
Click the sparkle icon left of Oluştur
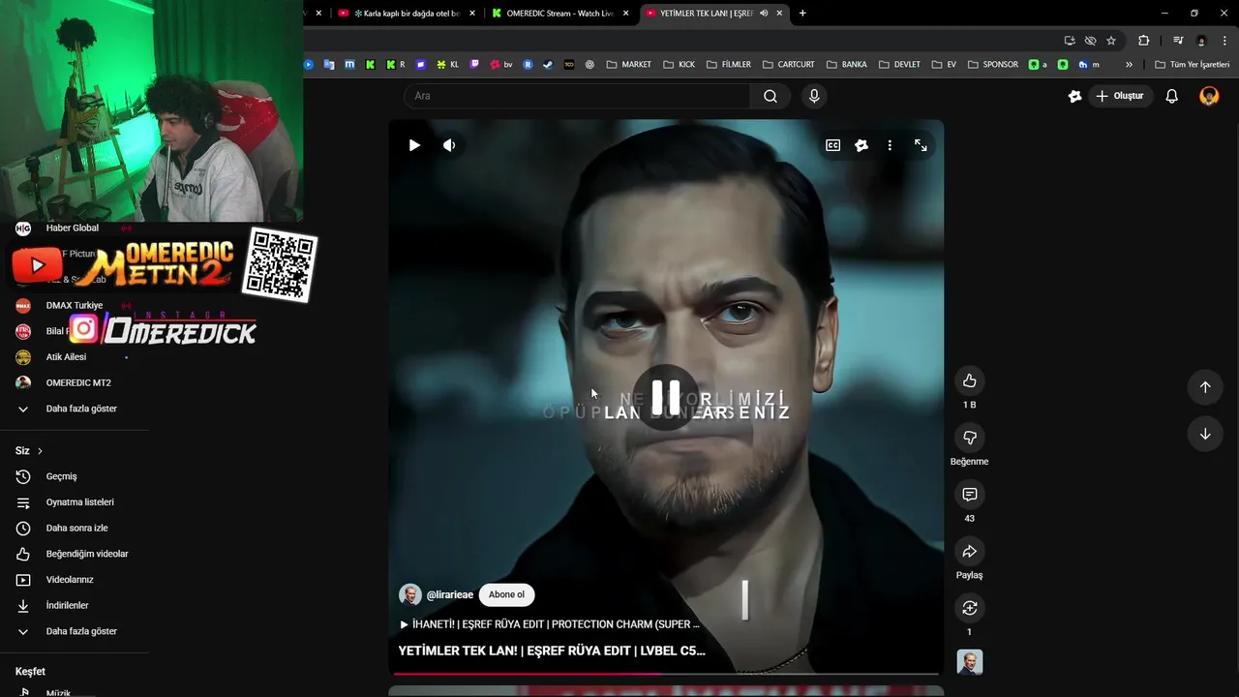pyautogui.click(x=1074, y=96)
